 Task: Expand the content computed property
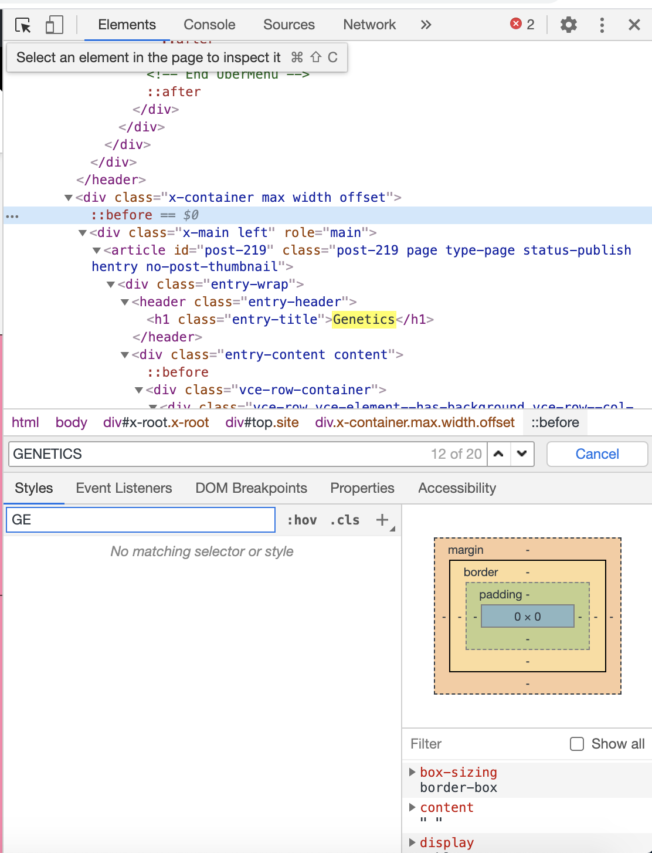point(412,807)
